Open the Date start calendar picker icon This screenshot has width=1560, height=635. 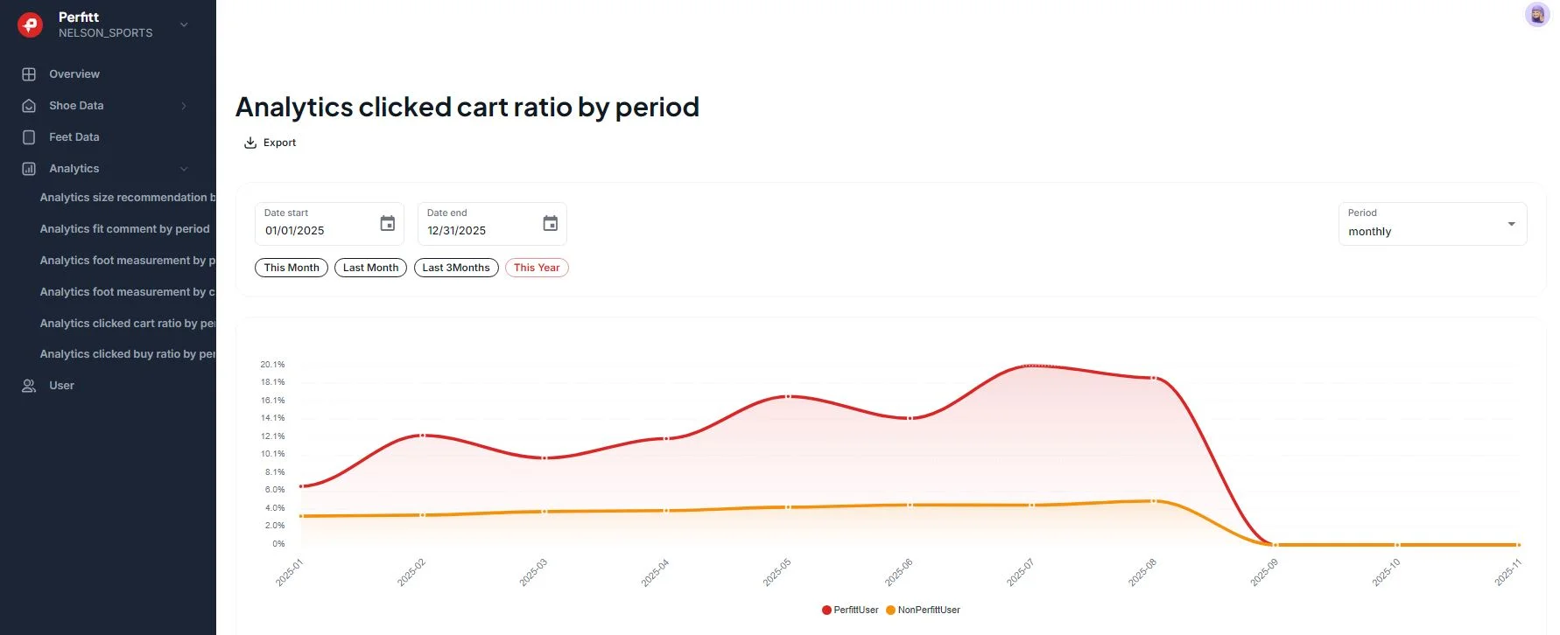387,224
